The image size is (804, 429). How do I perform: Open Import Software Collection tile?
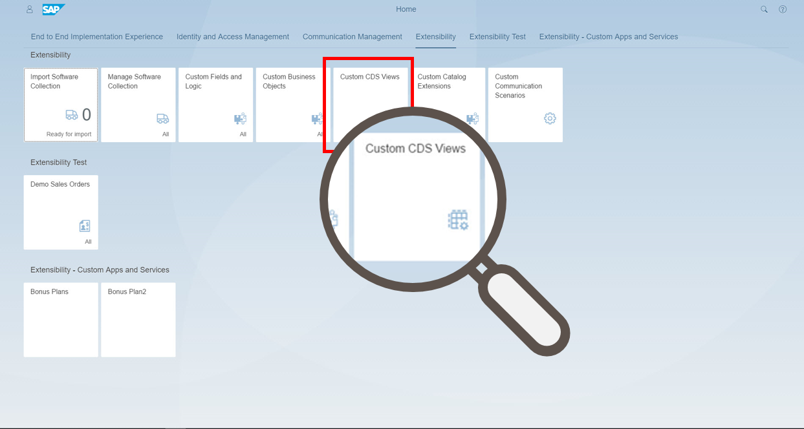pos(61,105)
